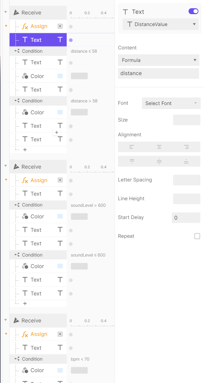This screenshot has width=204, height=383.
Task: Select bottom vertical alignment icon
Action: coord(186,161)
